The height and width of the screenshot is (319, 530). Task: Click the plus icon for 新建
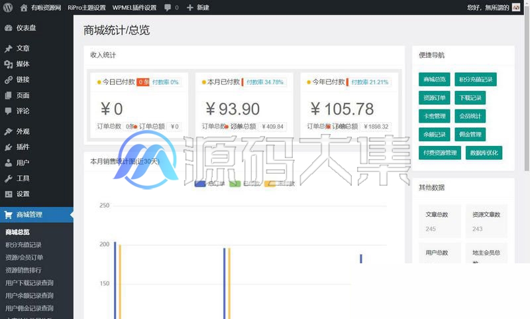pyautogui.click(x=190, y=7)
